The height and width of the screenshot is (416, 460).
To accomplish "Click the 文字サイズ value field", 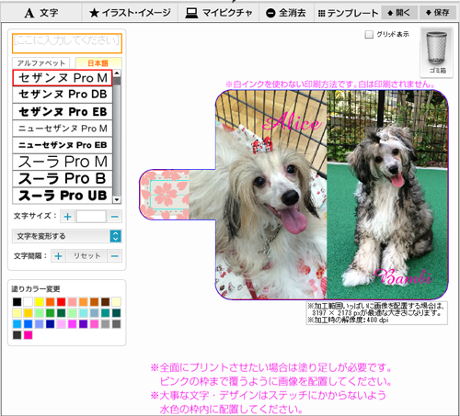I will click(x=91, y=217).
